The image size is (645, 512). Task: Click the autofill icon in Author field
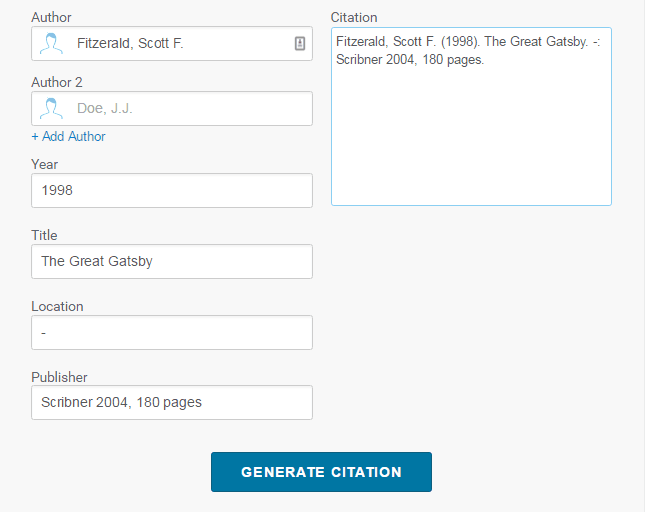tap(299, 43)
